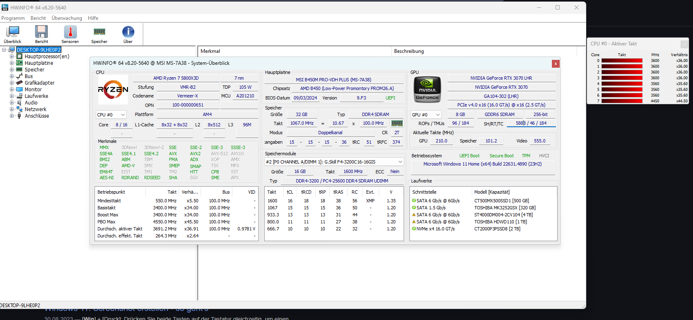Click the Merkmal column header
This screenshot has width=693, height=320.
tap(295, 51)
